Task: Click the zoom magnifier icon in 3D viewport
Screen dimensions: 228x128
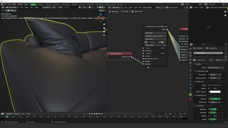Action: tap(104, 25)
